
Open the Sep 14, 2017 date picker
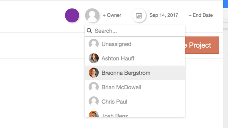coord(163,15)
